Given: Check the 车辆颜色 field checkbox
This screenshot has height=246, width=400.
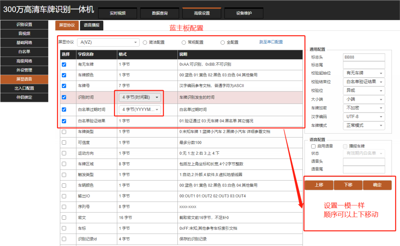Looking at the screenshot, I should 64,186.
